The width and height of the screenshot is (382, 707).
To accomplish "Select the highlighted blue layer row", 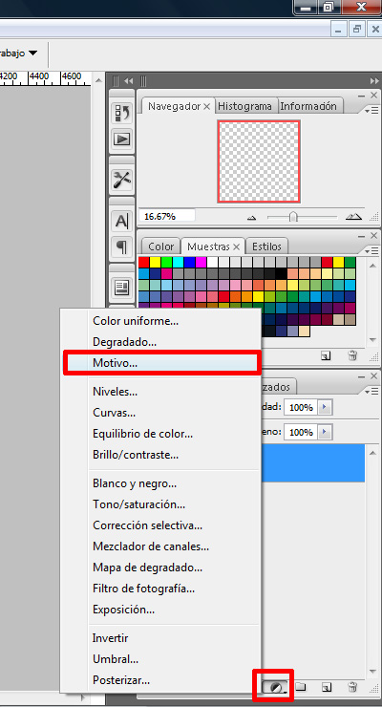I will [x=312, y=462].
